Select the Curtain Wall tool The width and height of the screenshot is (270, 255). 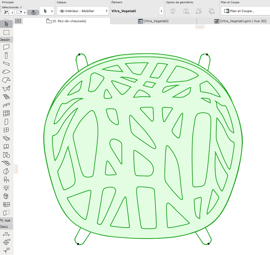click(x=7, y=113)
